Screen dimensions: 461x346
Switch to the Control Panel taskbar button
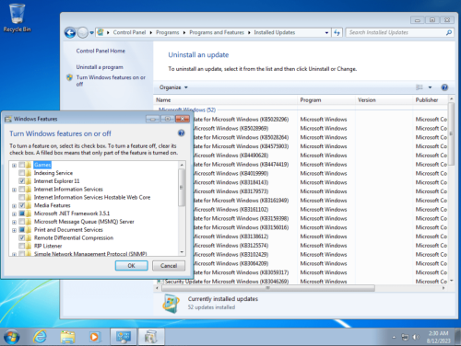[x=124, y=337]
